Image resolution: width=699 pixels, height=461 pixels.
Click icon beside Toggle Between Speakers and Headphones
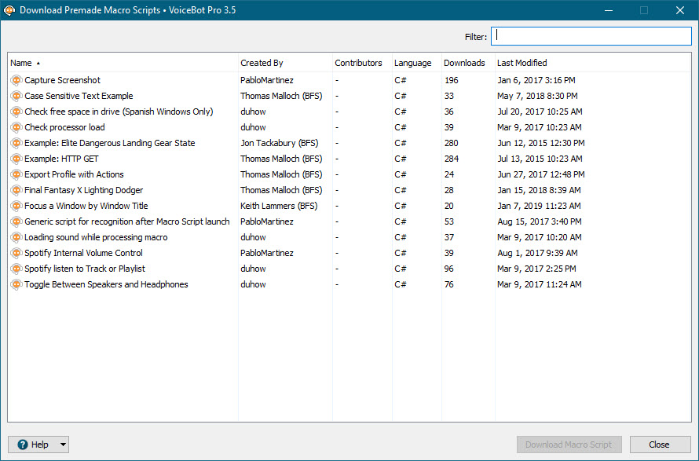(16, 284)
